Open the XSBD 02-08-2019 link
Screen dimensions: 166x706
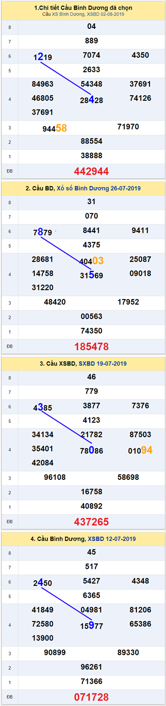click(x=105, y=14)
